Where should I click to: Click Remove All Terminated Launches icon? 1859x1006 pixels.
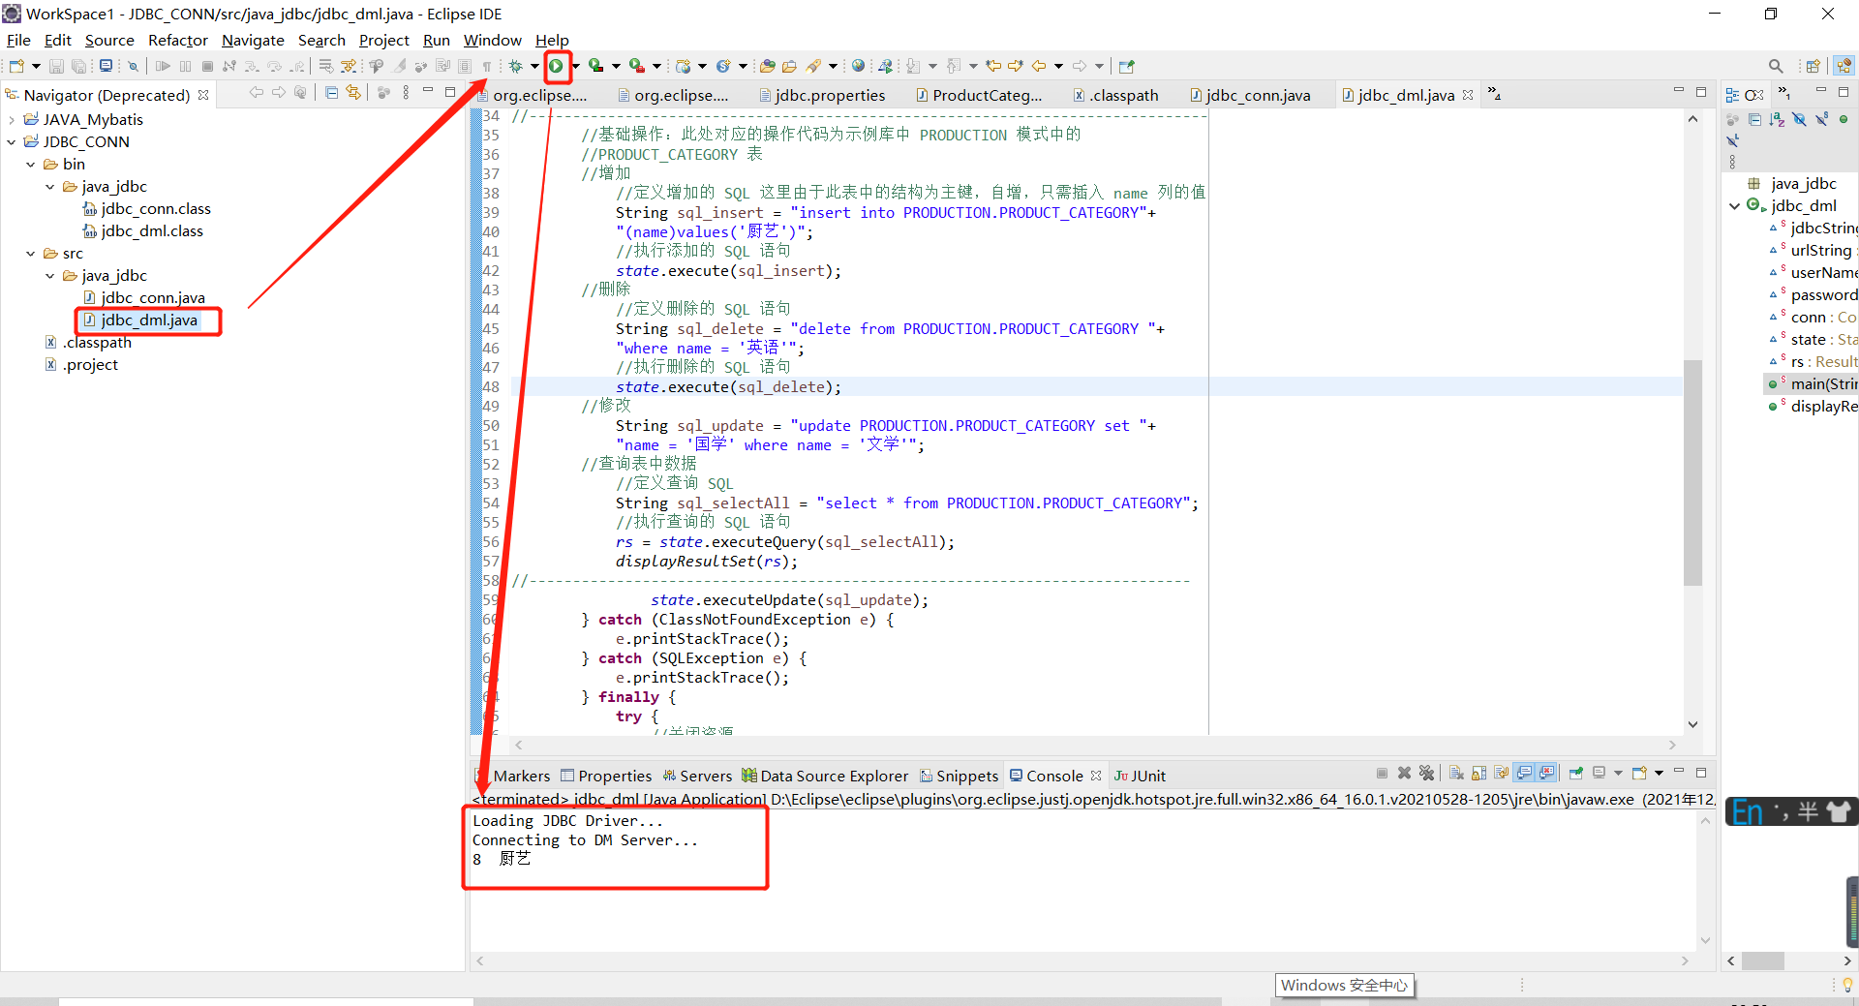(x=1426, y=774)
